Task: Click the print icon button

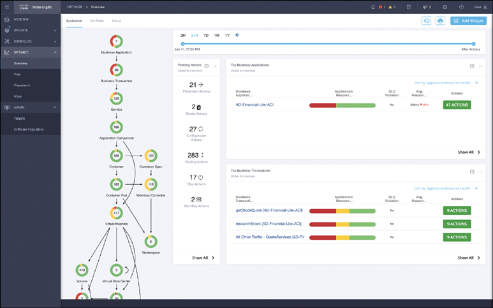Action: click(440, 21)
